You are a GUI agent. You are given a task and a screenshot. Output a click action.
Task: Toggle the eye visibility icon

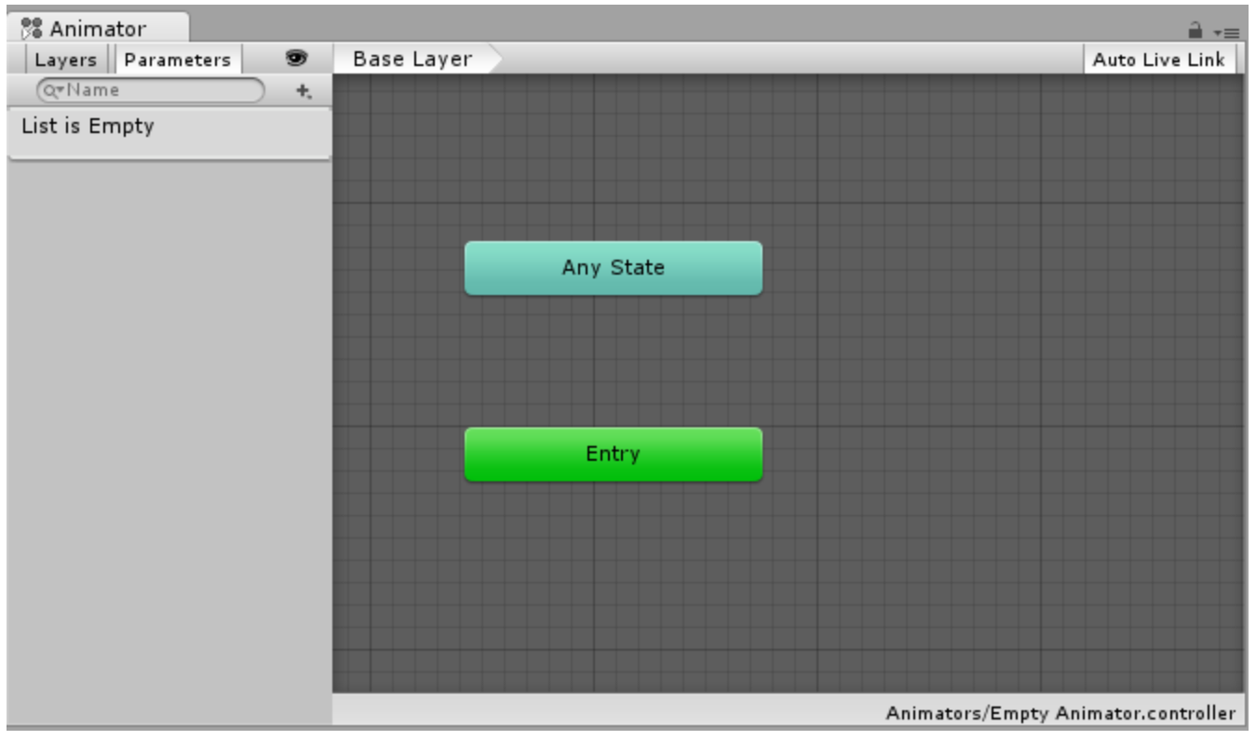pyautogui.click(x=296, y=59)
